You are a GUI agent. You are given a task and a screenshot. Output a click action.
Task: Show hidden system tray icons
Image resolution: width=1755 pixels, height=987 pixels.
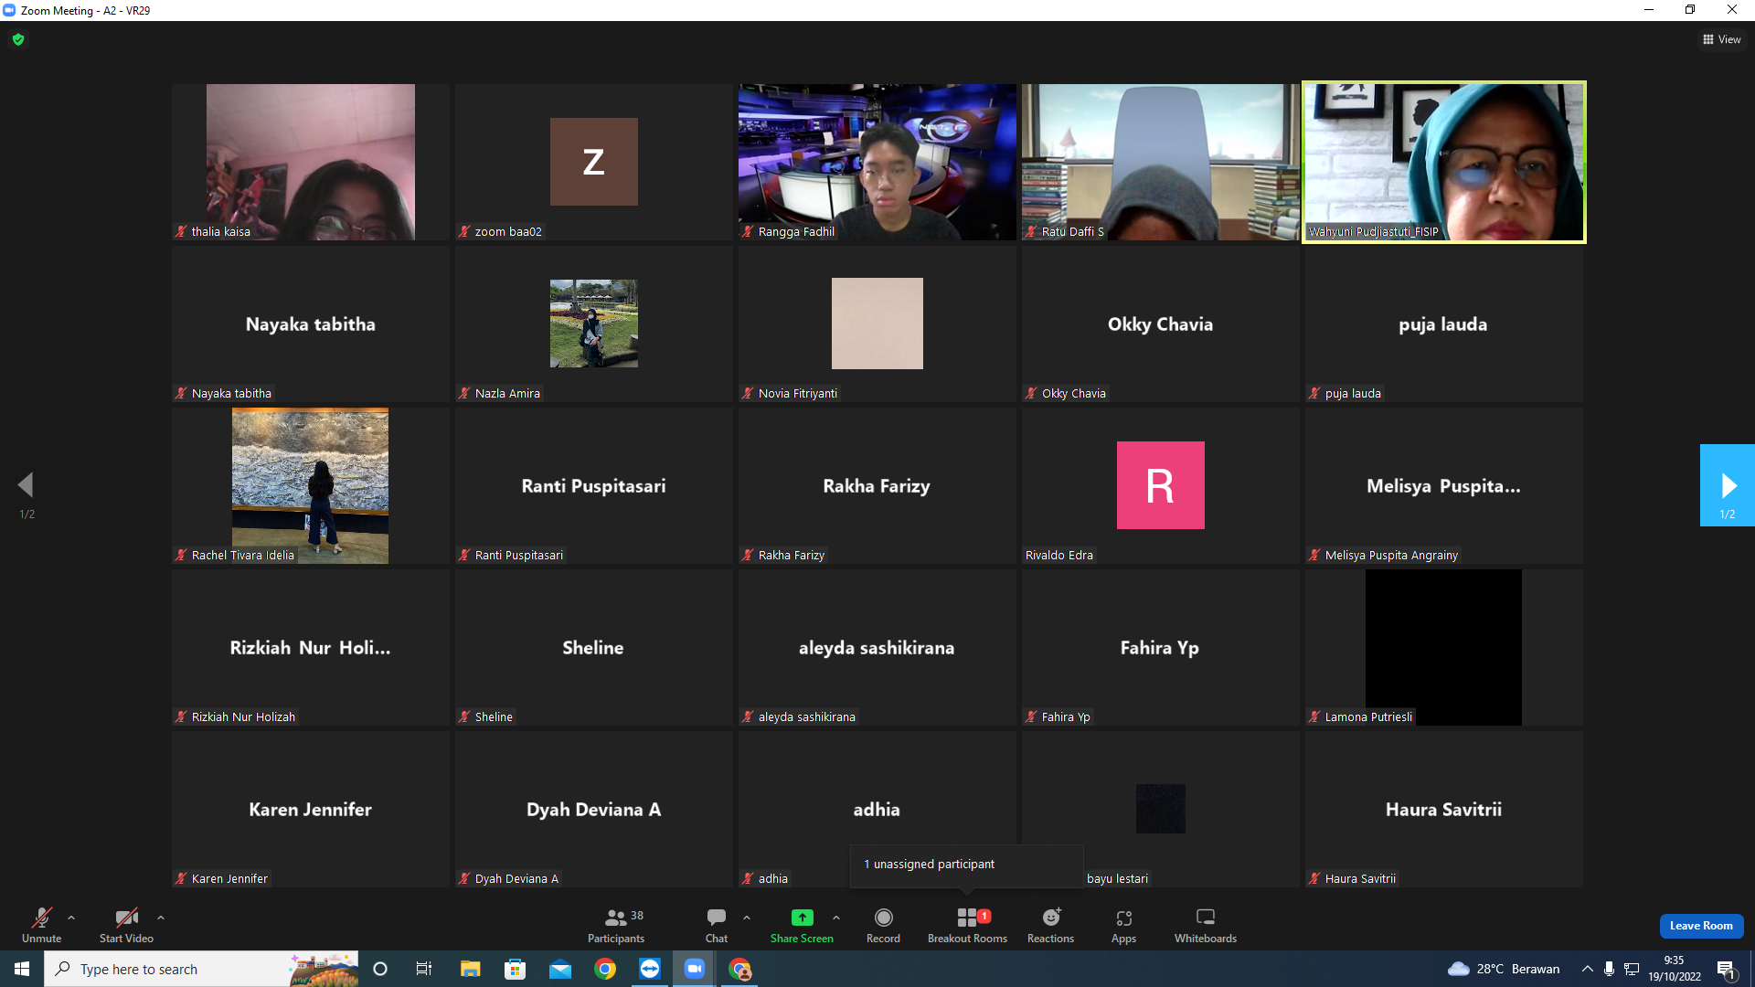1588,969
